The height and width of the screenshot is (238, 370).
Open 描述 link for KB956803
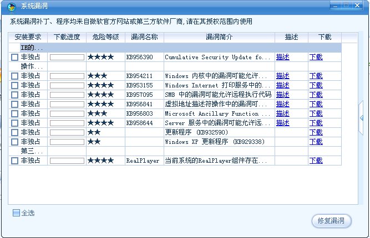283,113
